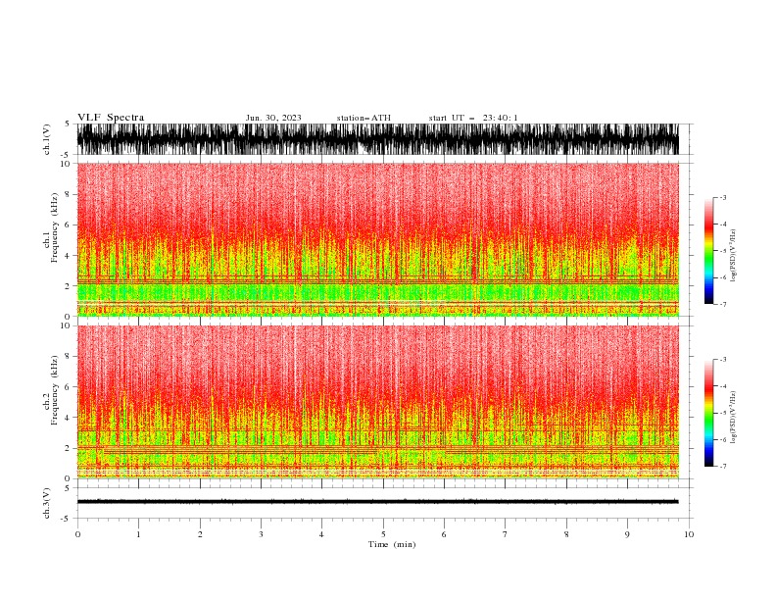Click the upper log(PSD) colorbar label

tap(733, 256)
